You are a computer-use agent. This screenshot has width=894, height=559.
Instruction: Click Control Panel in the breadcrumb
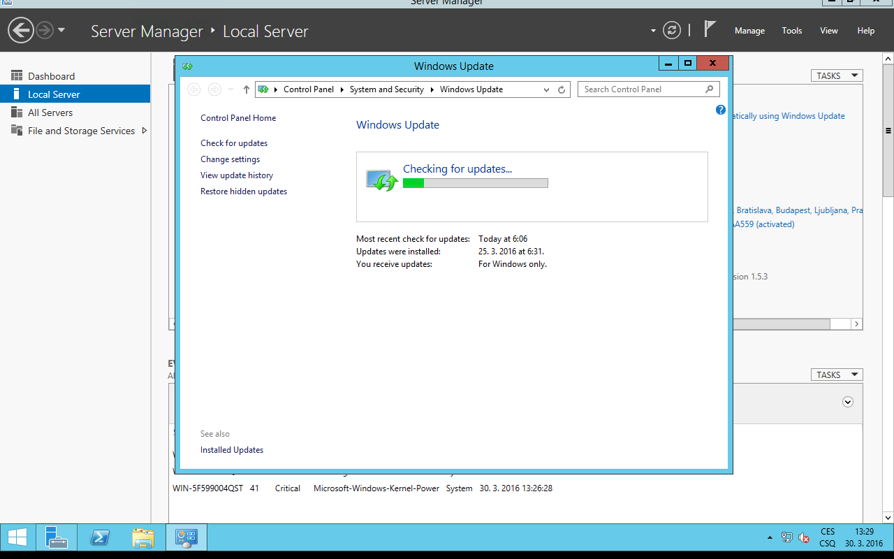(x=309, y=89)
